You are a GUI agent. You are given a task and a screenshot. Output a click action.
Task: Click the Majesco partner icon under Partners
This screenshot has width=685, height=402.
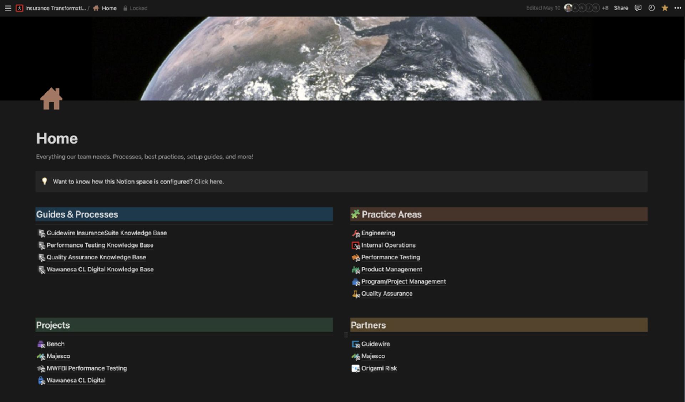(x=356, y=356)
